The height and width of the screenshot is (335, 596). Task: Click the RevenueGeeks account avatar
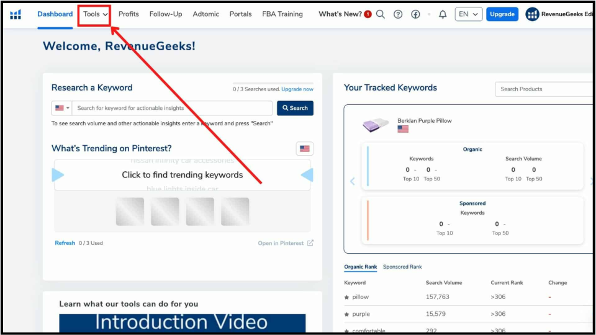click(x=532, y=14)
